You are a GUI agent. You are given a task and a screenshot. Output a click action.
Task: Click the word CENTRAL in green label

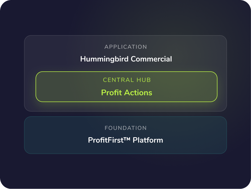pos(118,80)
